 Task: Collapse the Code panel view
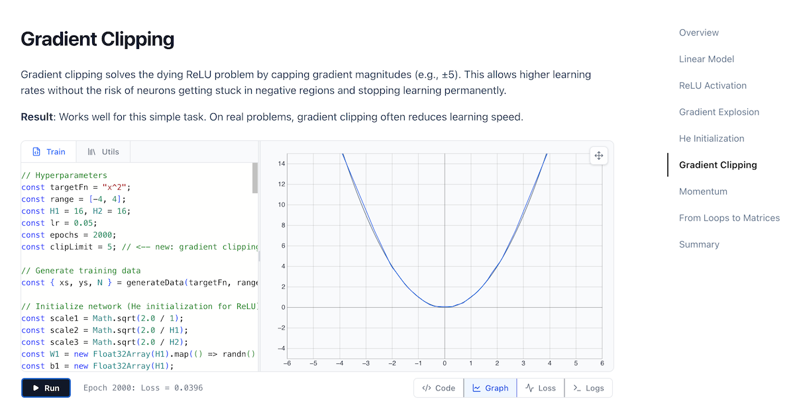(x=438, y=388)
